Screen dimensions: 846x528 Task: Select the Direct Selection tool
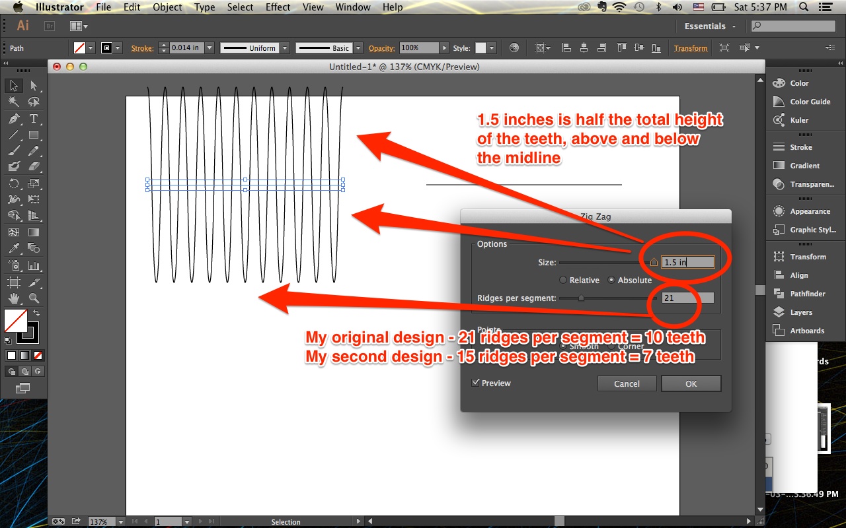click(34, 86)
